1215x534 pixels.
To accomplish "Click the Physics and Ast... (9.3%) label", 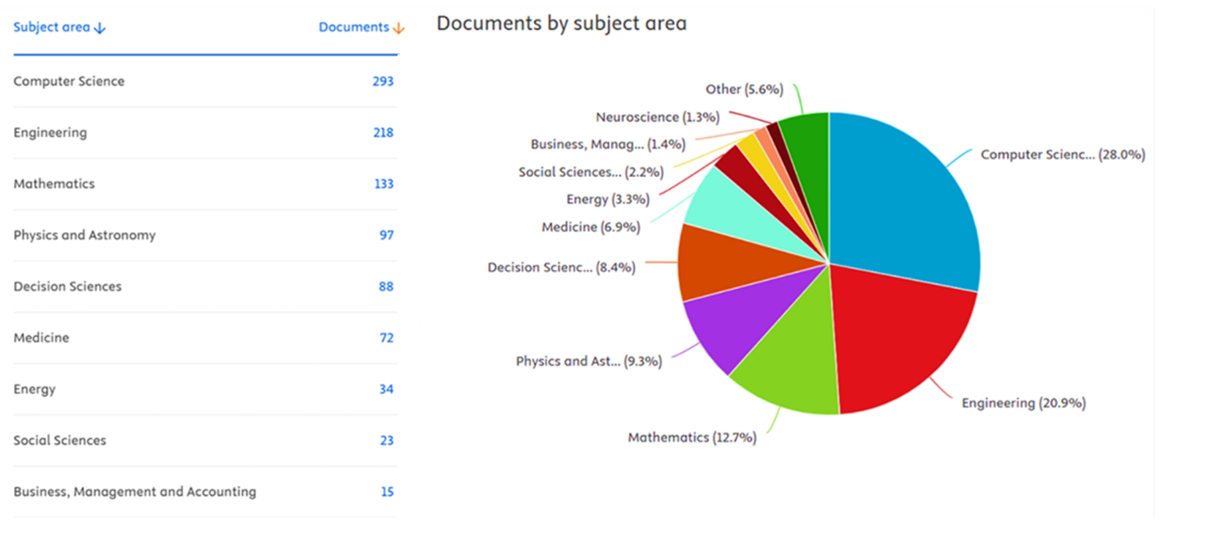I will pyautogui.click(x=589, y=361).
